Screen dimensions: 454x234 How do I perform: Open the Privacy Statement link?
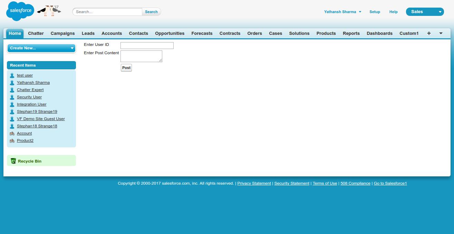coord(254,183)
